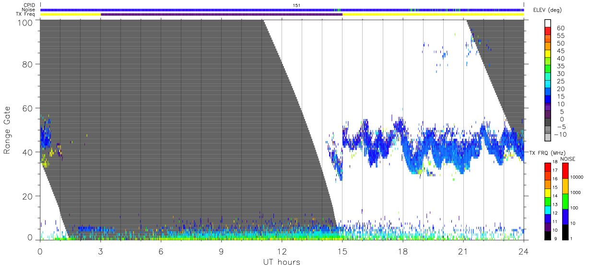Click the '60' tick on Range Gate axis

[x=27, y=108]
